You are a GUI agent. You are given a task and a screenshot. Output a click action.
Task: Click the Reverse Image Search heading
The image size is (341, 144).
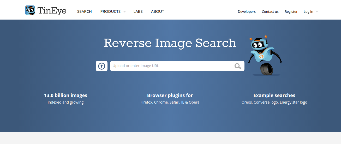tap(170, 43)
